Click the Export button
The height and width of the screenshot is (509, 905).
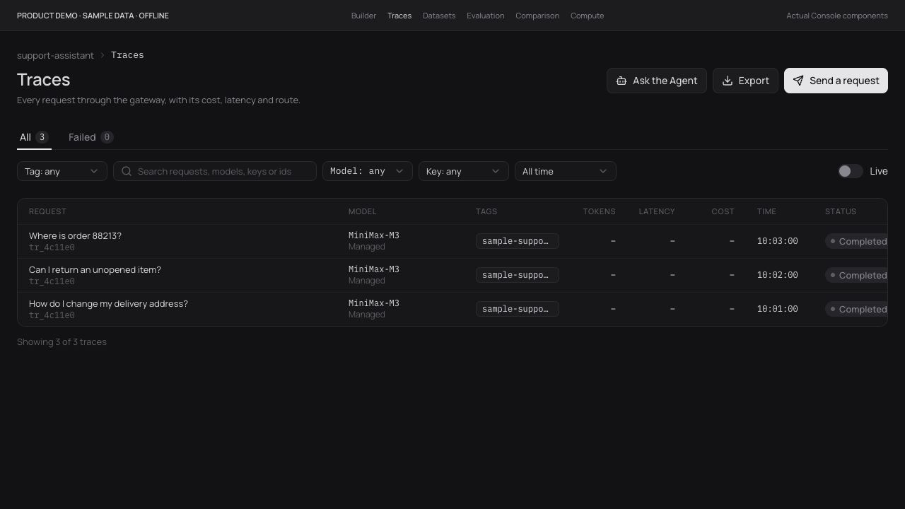[x=745, y=81]
